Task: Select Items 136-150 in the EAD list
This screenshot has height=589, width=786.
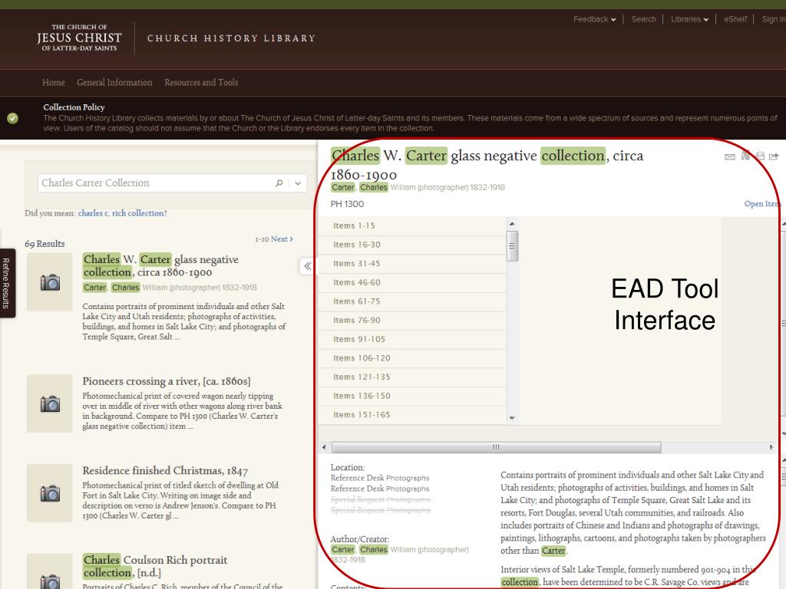Action: (412, 397)
